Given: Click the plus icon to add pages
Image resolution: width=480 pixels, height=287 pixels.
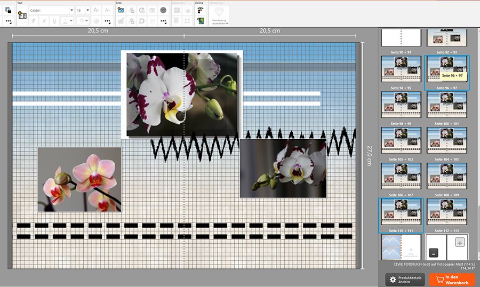Looking at the screenshot, I should 460,242.
